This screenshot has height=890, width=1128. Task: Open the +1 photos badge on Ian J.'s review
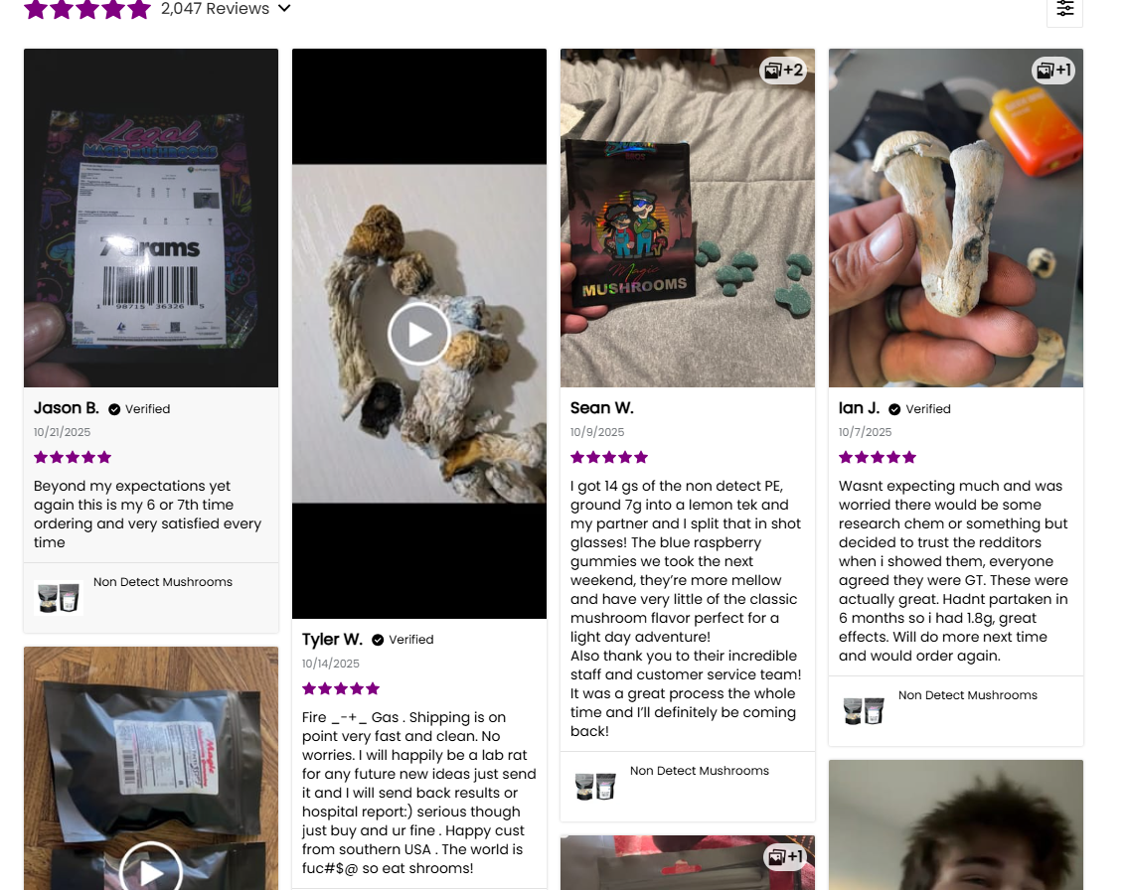(x=1053, y=70)
